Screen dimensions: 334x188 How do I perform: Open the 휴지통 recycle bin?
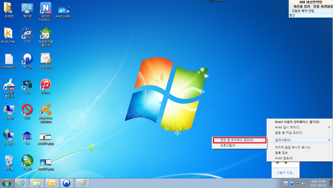[9, 163]
